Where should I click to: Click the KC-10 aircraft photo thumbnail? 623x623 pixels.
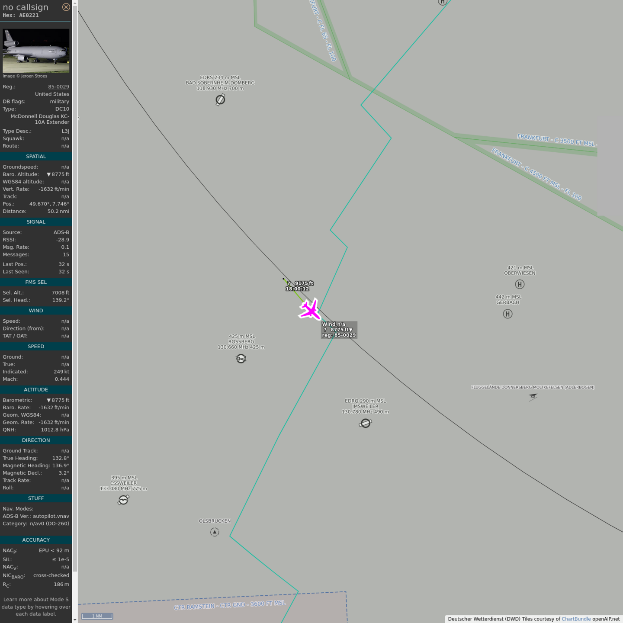[36, 51]
